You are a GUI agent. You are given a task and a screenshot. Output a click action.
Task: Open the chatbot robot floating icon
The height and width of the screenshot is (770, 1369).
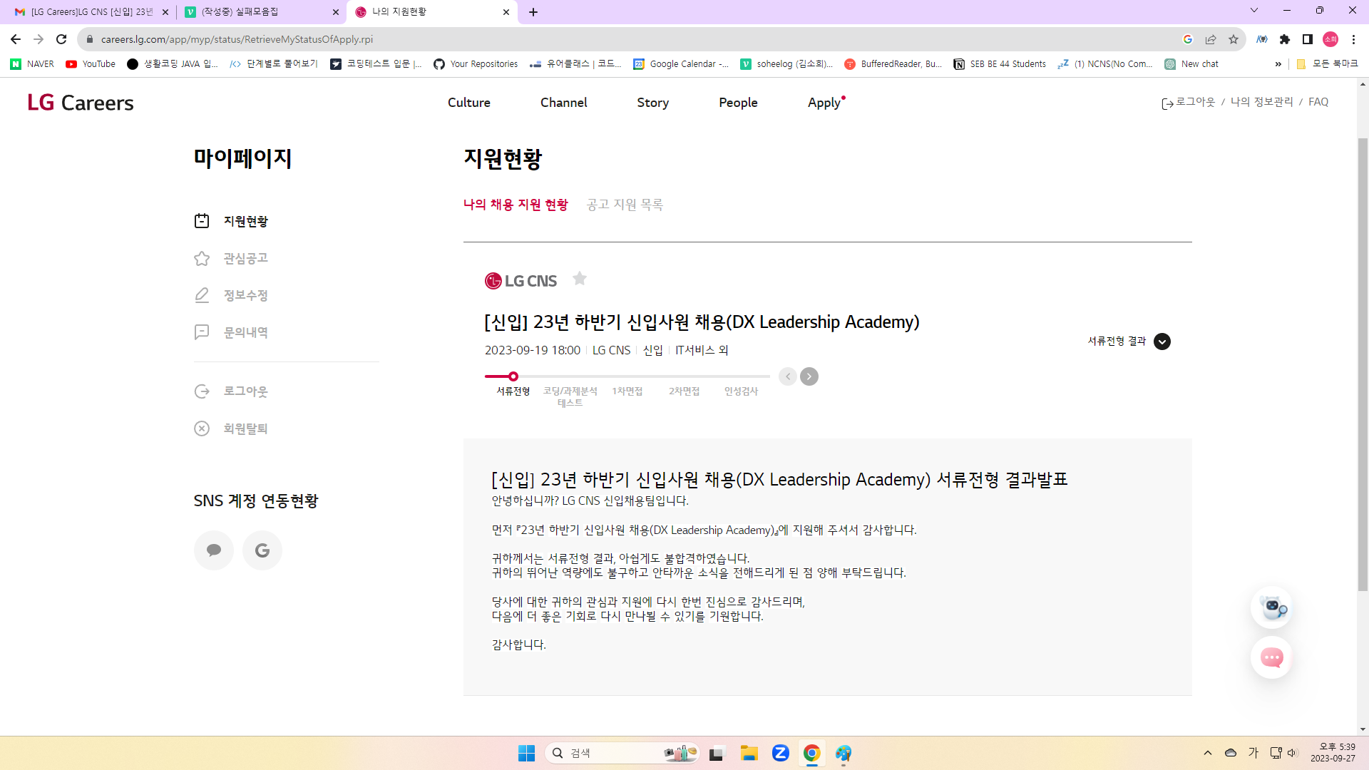tap(1271, 607)
